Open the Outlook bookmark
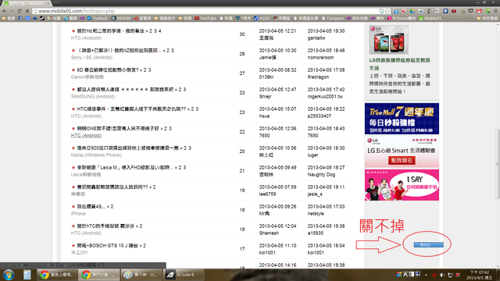Screen dimensions: 500x281 [x=98, y=19]
